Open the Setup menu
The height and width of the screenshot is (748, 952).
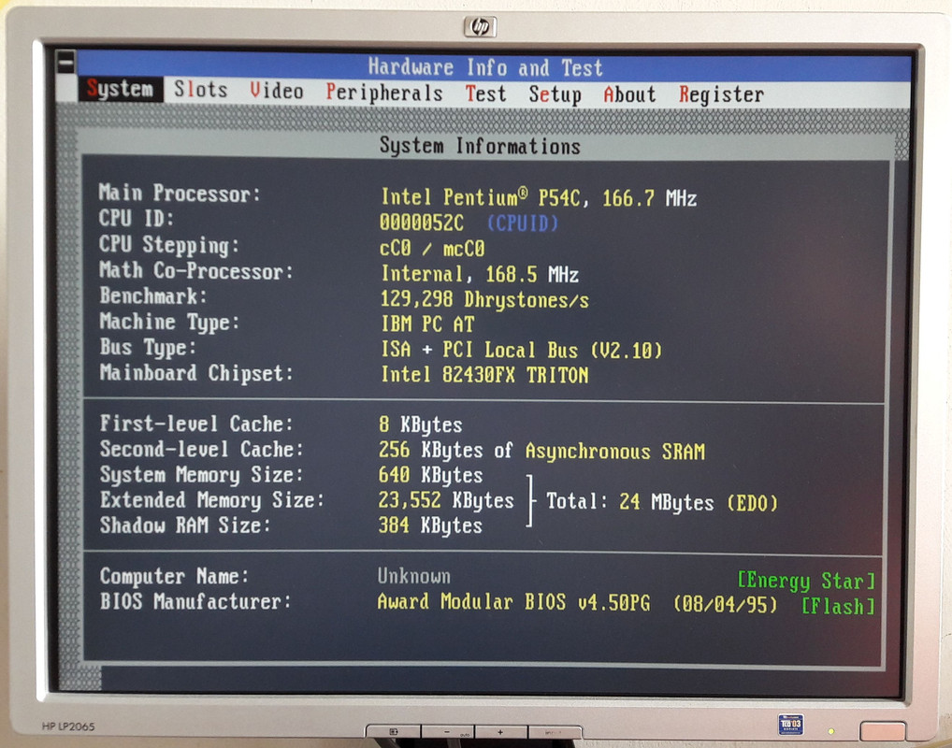(555, 94)
